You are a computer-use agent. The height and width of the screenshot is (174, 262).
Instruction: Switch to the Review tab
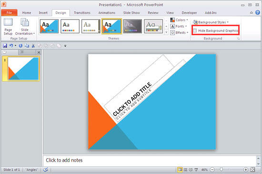(153, 13)
